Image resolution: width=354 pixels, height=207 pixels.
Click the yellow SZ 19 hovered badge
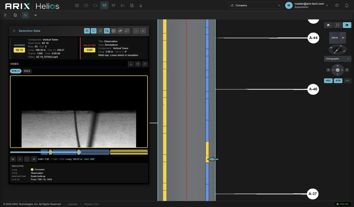[19, 50]
